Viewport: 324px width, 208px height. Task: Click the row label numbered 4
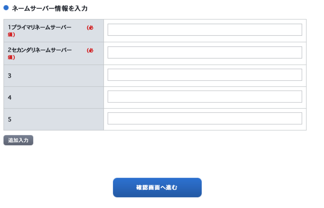pyautogui.click(x=9, y=98)
